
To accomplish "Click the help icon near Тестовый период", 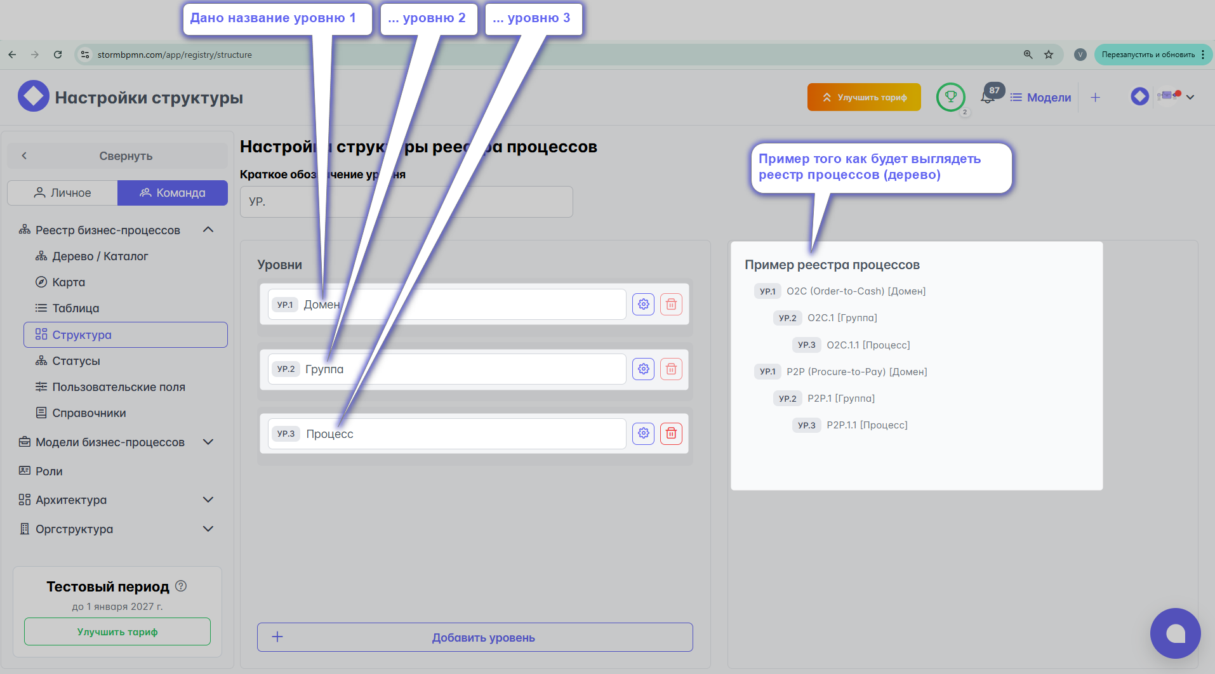I will [181, 586].
